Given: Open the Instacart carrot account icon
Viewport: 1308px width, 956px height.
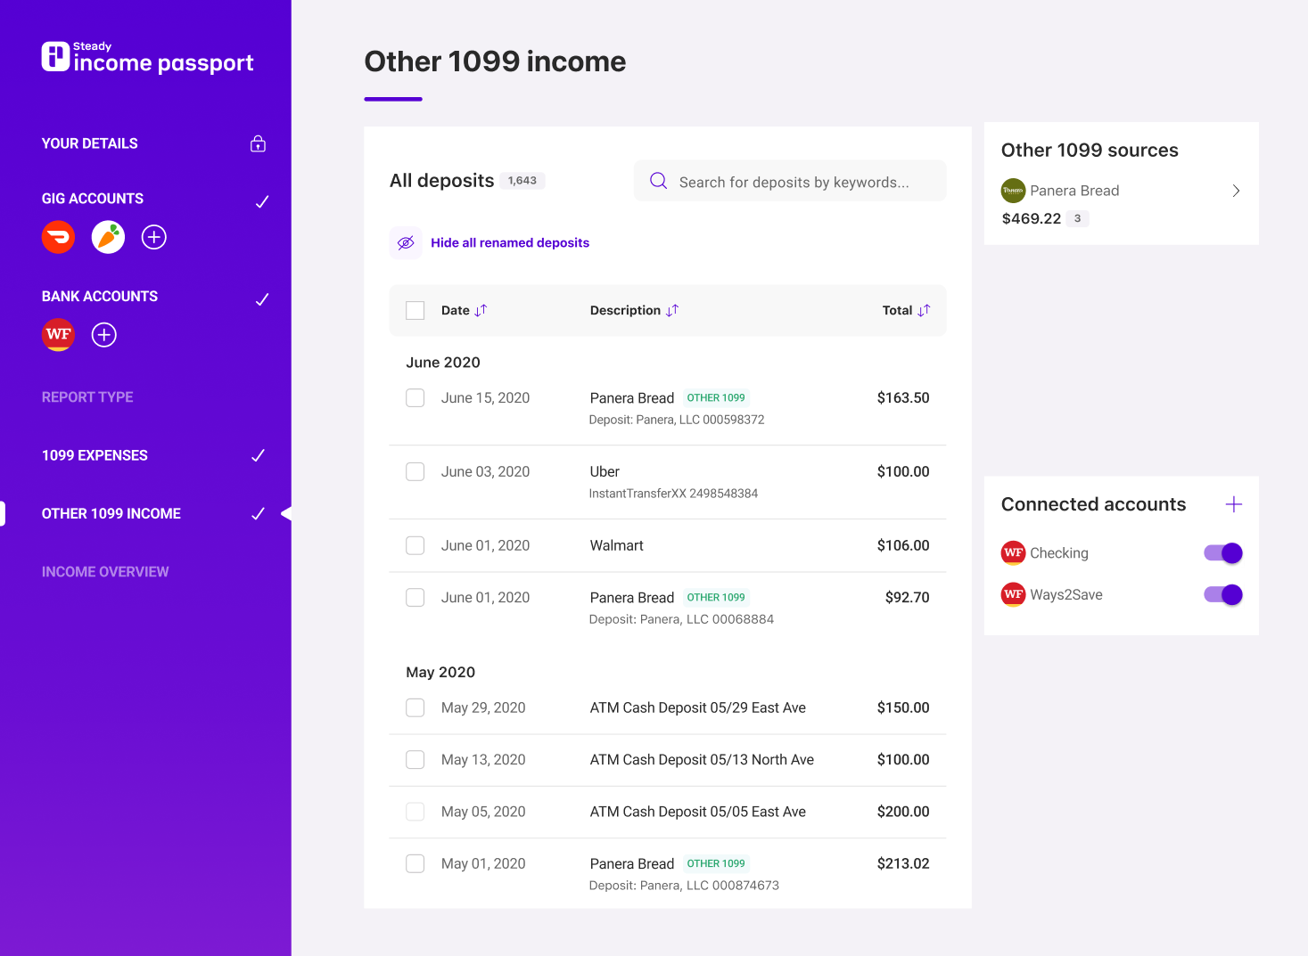Looking at the screenshot, I should pos(108,237).
